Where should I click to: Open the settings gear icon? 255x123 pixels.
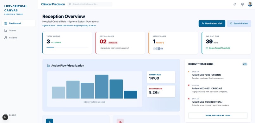[242, 4]
